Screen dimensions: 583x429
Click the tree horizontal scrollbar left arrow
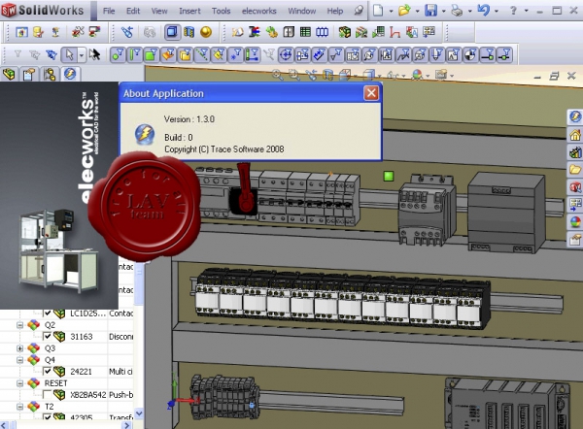(x=4, y=425)
